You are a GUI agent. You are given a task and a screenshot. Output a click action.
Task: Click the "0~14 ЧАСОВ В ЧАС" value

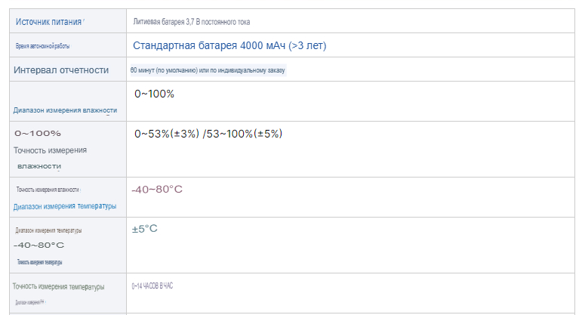157,286
